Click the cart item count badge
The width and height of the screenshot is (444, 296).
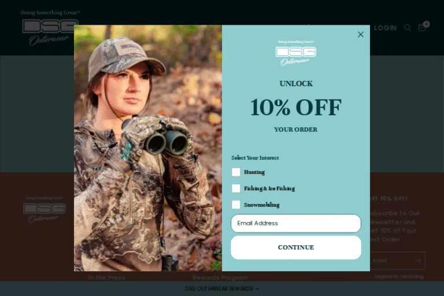tap(427, 24)
